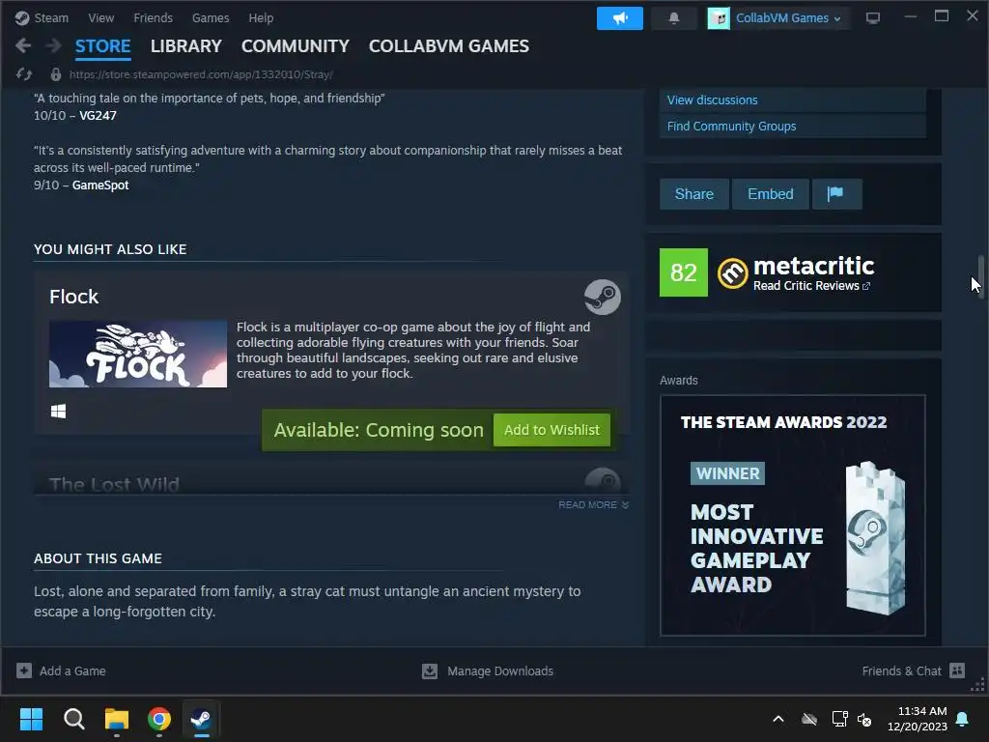Open Friends & Chat label
This screenshot has height=742, width=989.
[x=901, y=671]
